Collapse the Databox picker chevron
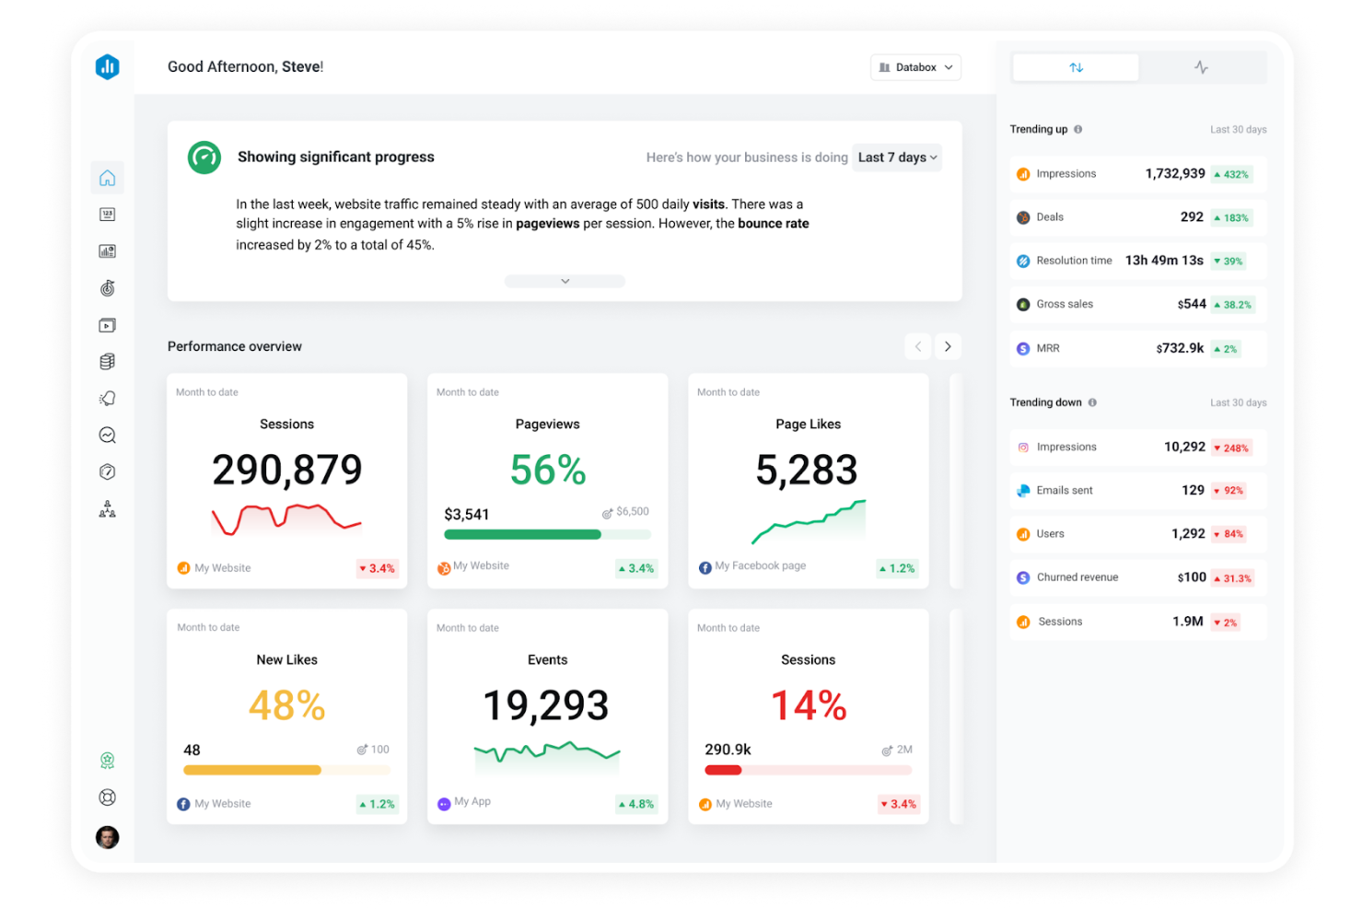Image resolution: width=1363 pixels, height=909 pixels. point(950,66)
